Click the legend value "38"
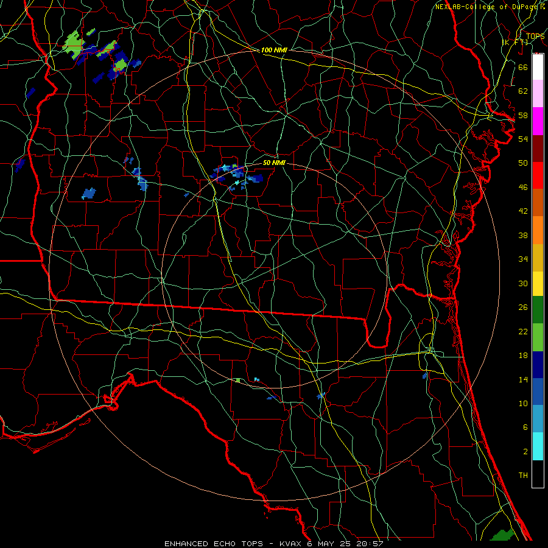This screenshot has height=548, width=548. (x=523, y=235)
